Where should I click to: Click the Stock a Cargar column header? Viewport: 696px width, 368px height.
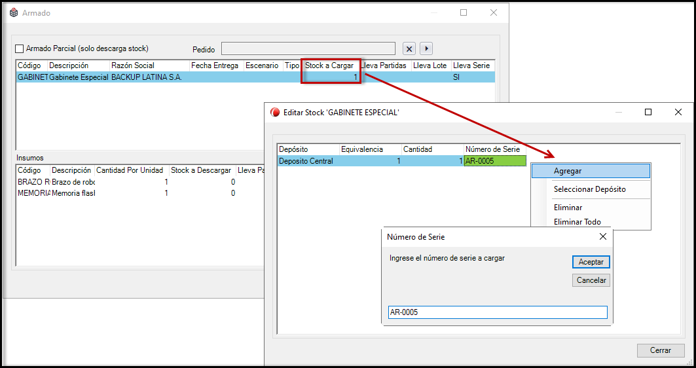[331, 65]
